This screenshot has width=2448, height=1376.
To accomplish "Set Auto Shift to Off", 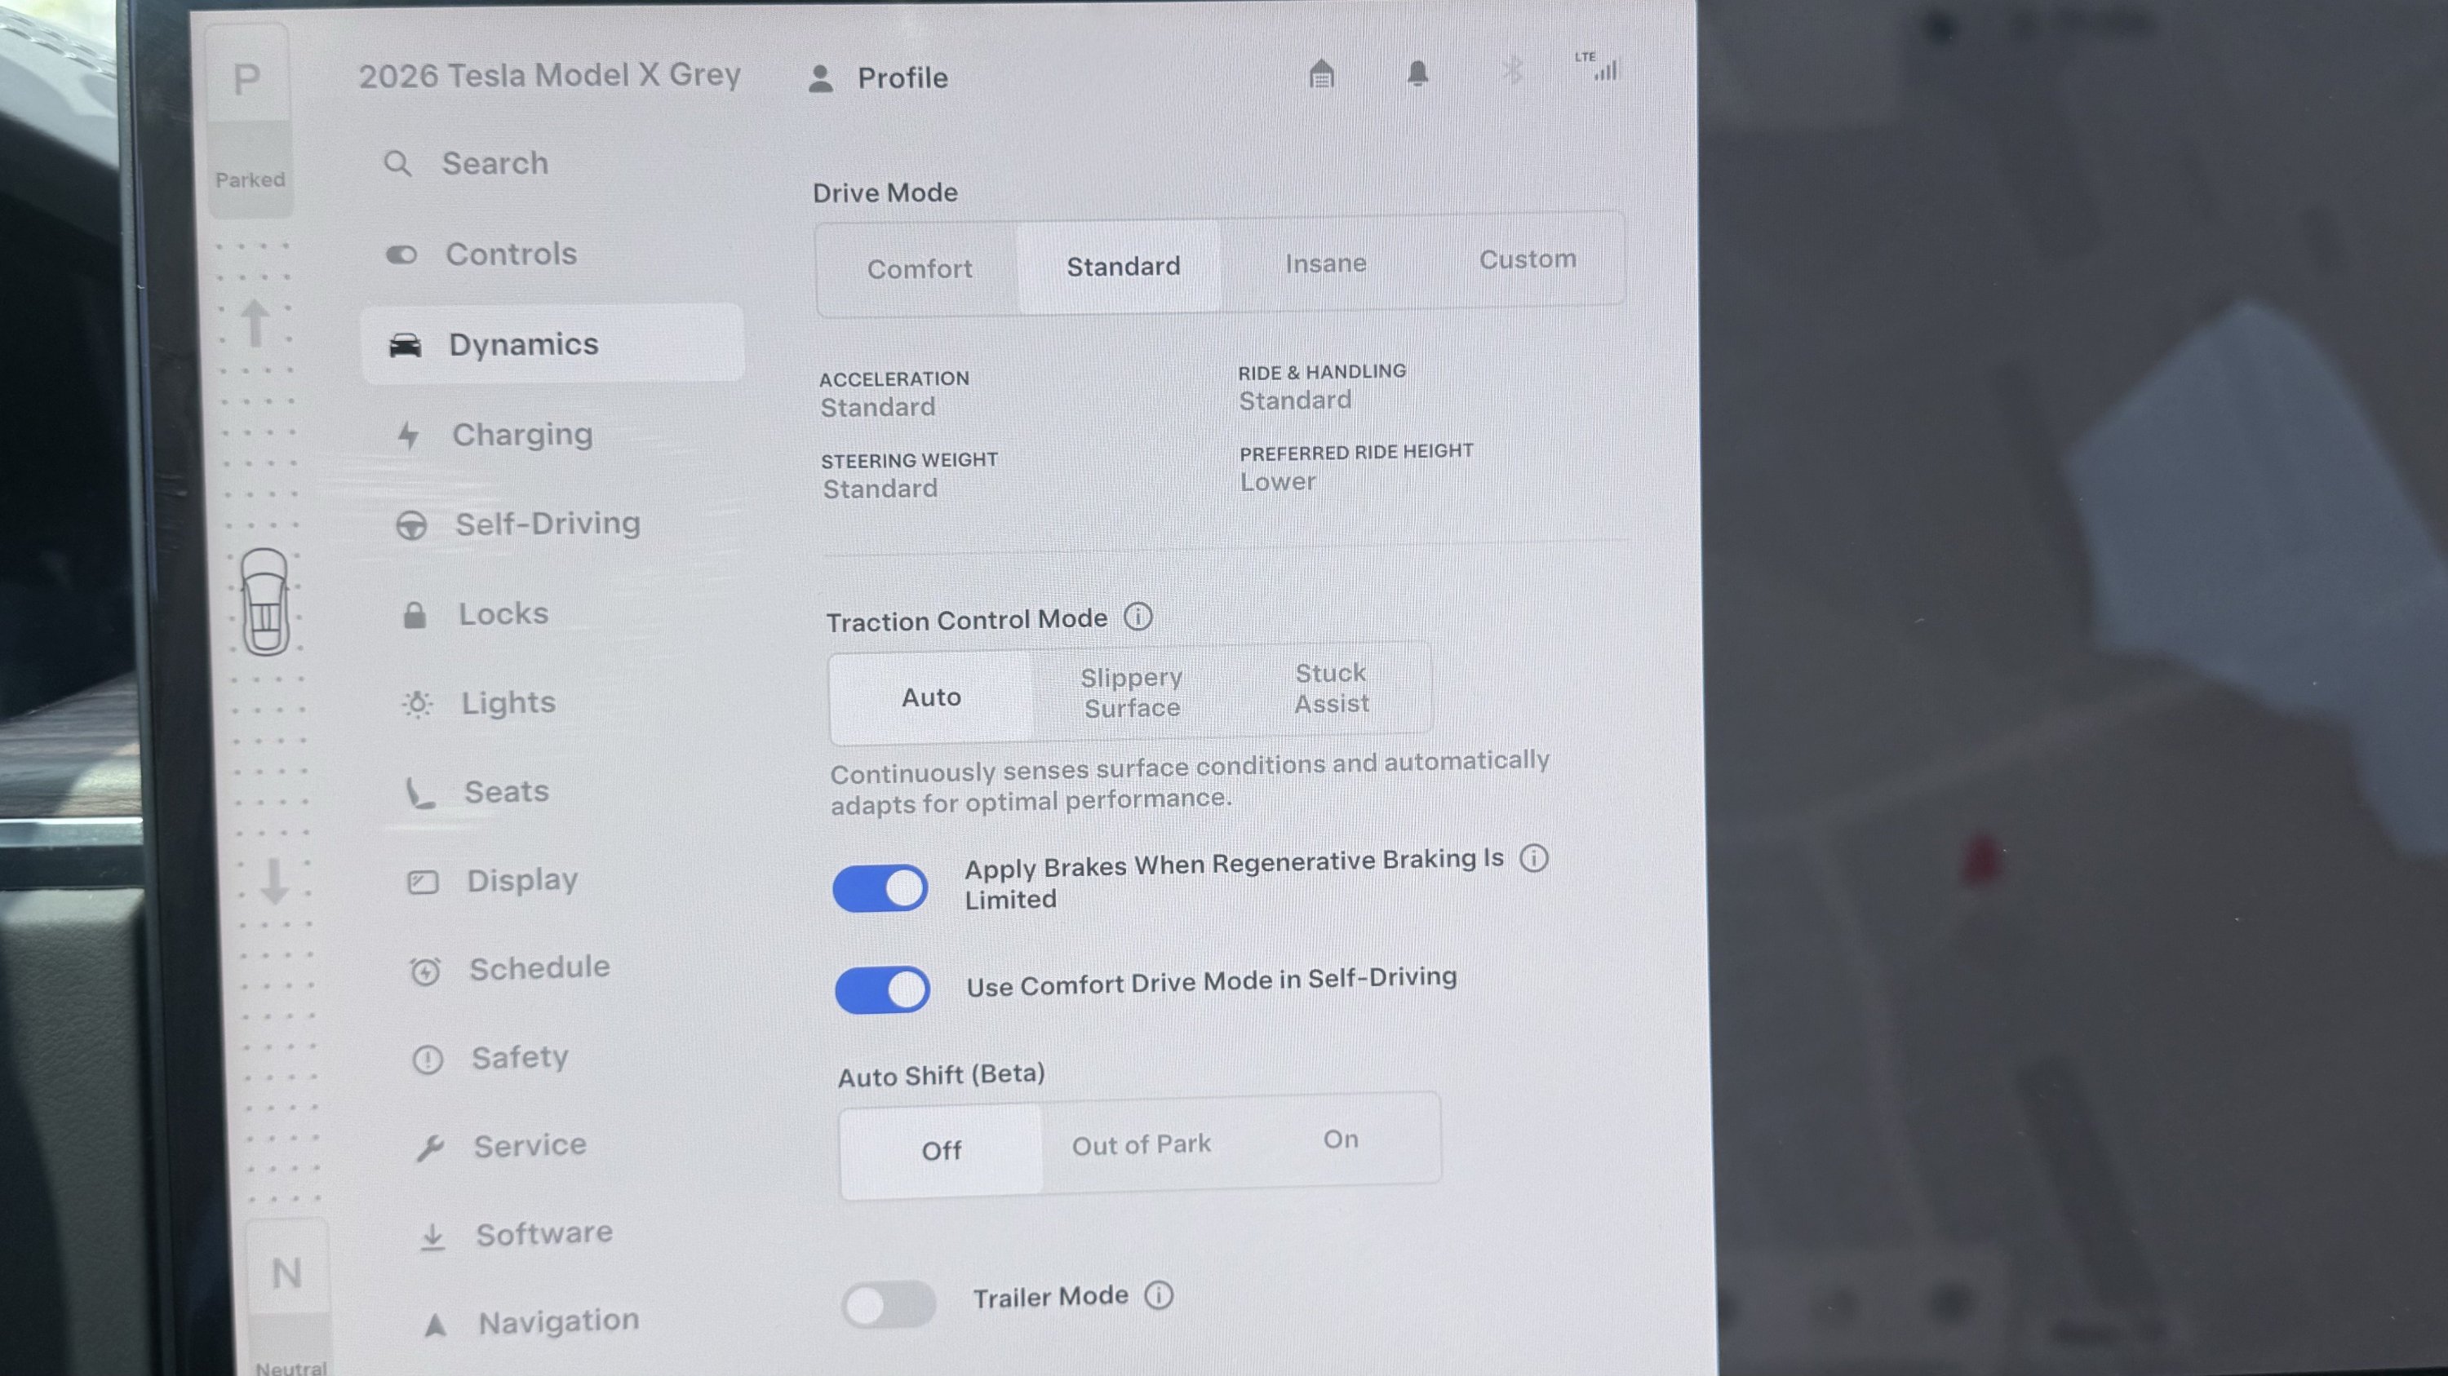I will tap(941, 1150).
